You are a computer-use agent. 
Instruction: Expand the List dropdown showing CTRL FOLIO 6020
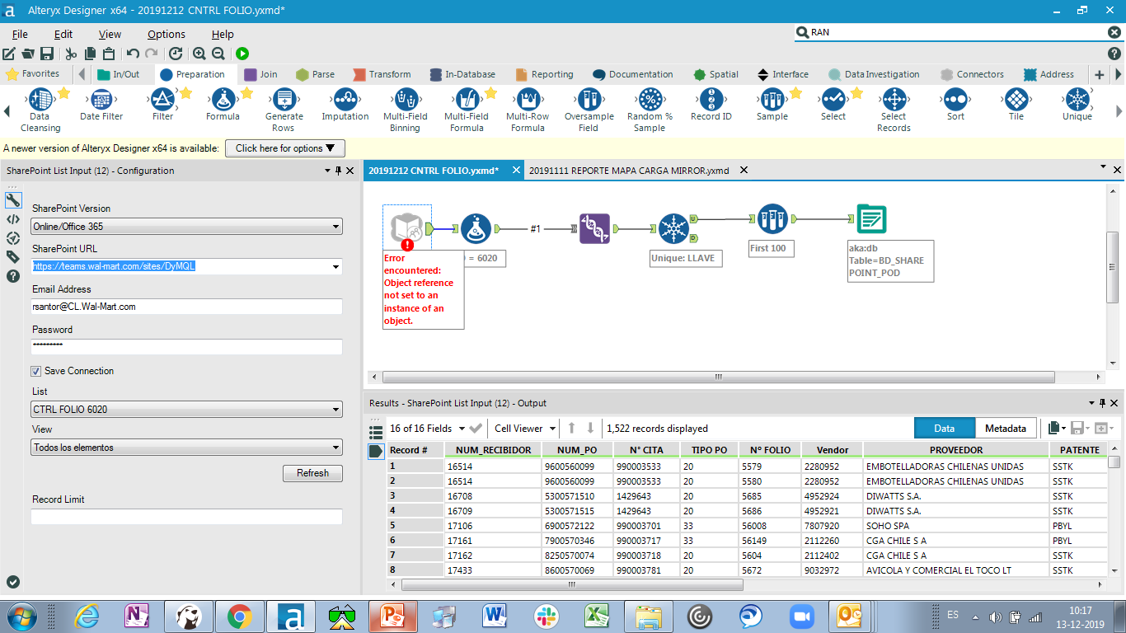[x=186, y=409]
